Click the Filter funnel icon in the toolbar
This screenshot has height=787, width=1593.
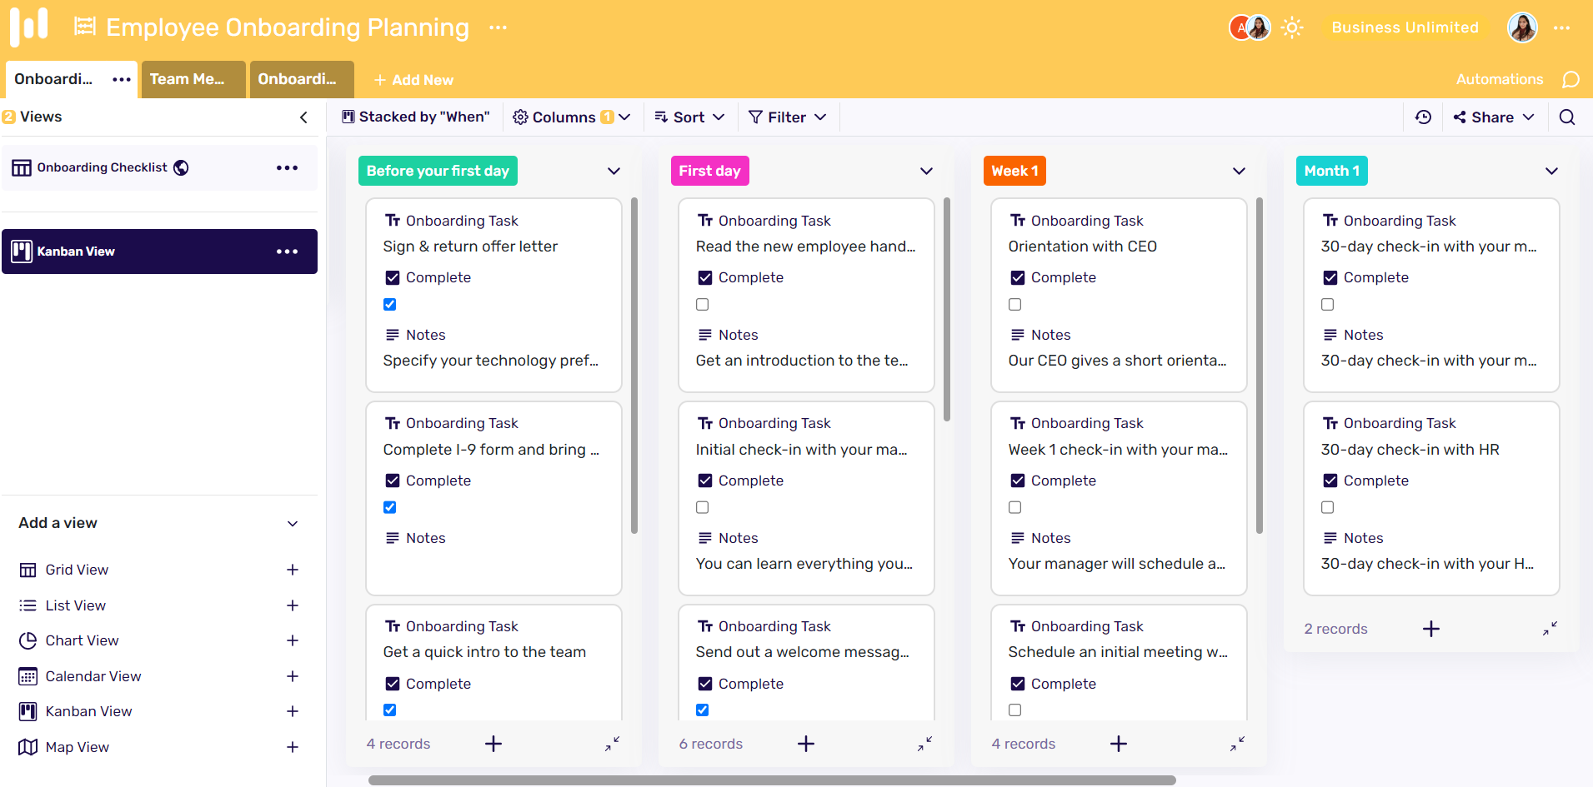[x=755, y=117]
